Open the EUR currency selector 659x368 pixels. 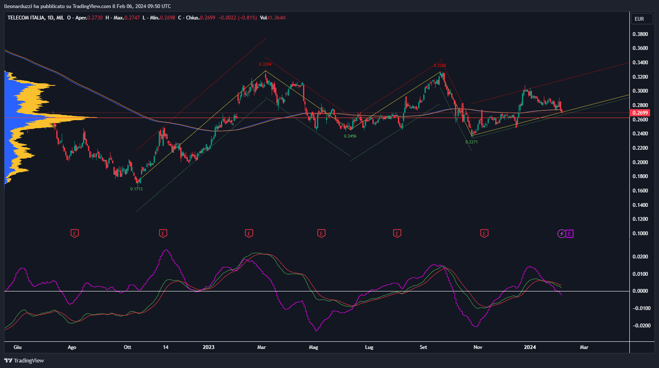click(x=642, y=19)
